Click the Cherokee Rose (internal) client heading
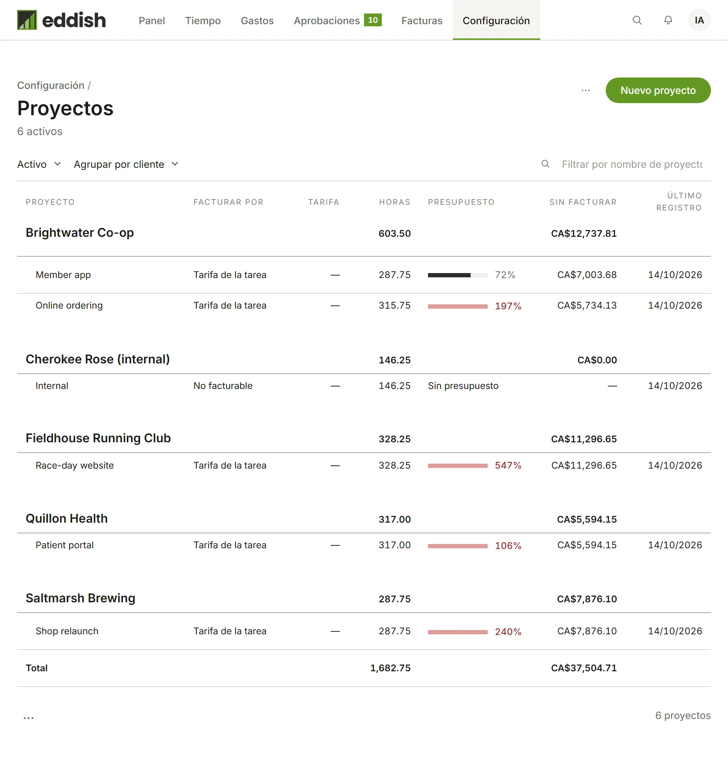728x768 pixels. pyautogui.click(x=98, y=359)
